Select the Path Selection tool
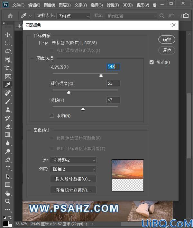This screenshot has width=193, height=228. coord(8,176)
